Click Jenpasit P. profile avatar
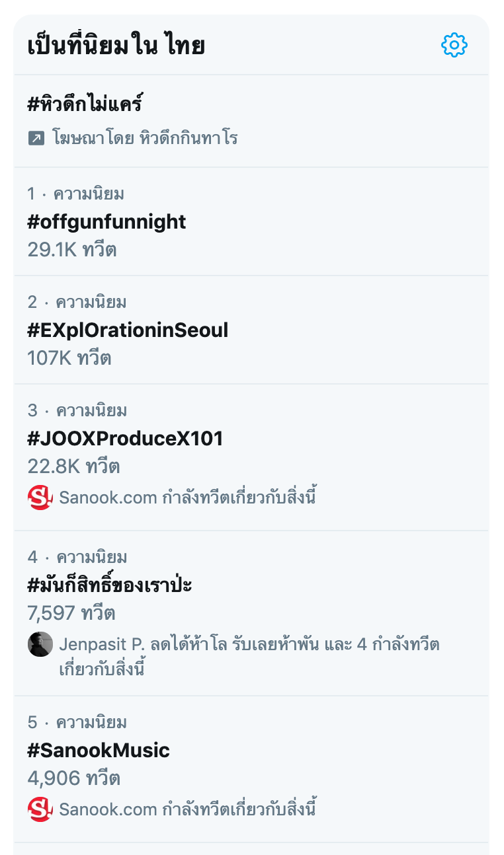504x855 pixels. pos(40,644)
